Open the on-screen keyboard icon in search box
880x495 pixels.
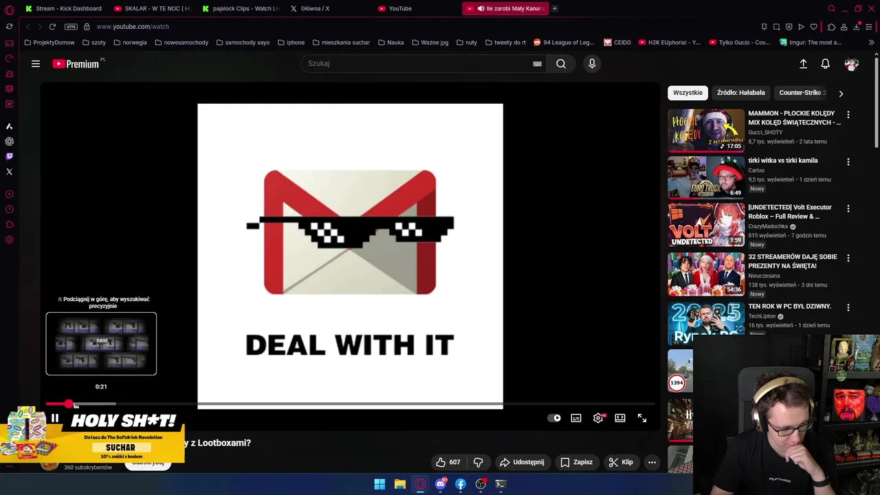pos(537,63)
